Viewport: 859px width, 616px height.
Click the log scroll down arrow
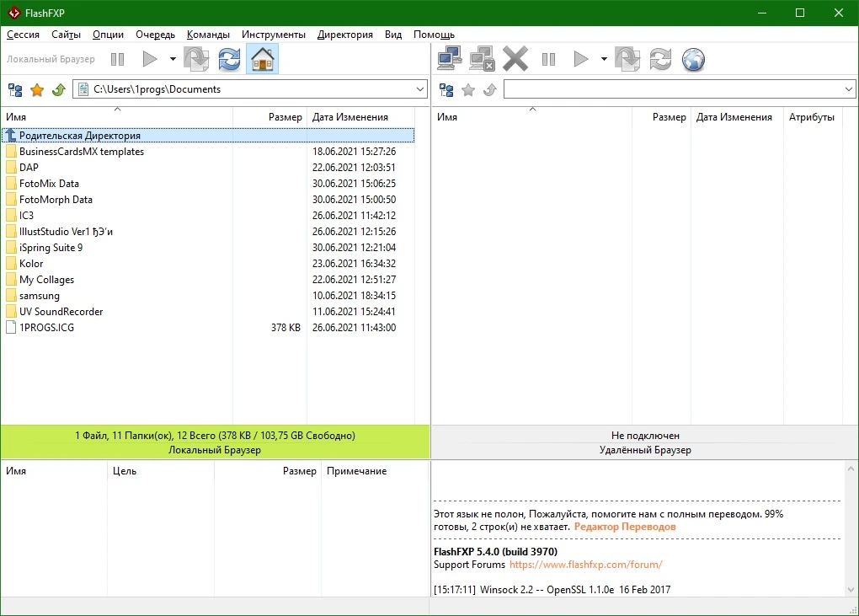click(851, 590)
